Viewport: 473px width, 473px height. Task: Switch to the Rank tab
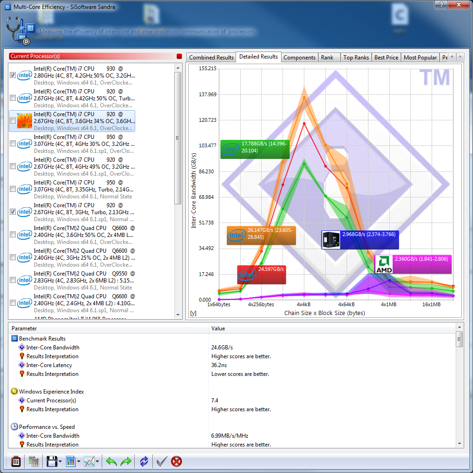329,57
